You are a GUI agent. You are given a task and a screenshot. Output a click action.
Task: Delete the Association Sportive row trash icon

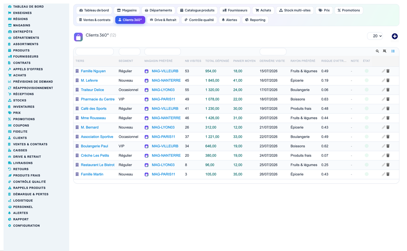coord(388,137)
